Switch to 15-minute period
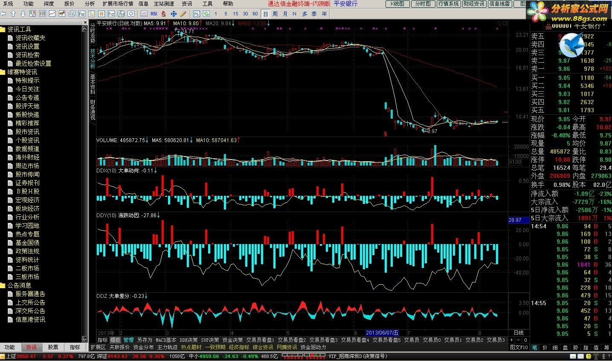Image resolution: width=612 pixels, height=361 pixels. [x=235, y=14]
